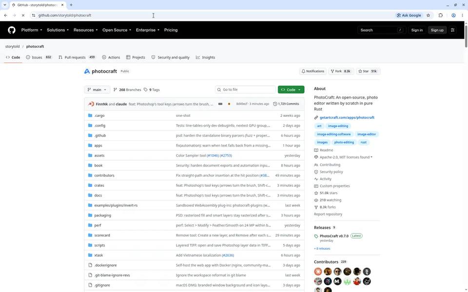Click the browser address bar
This screenshot has width=468, height=292.
click(x=213, y=15)
